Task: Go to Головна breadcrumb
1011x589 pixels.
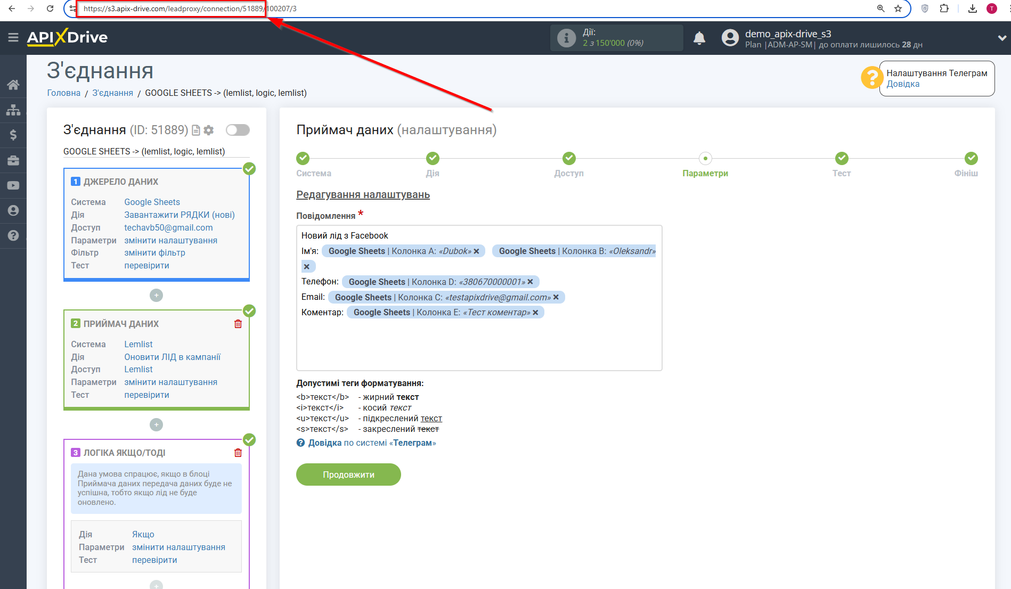Action: click(64, 93)
